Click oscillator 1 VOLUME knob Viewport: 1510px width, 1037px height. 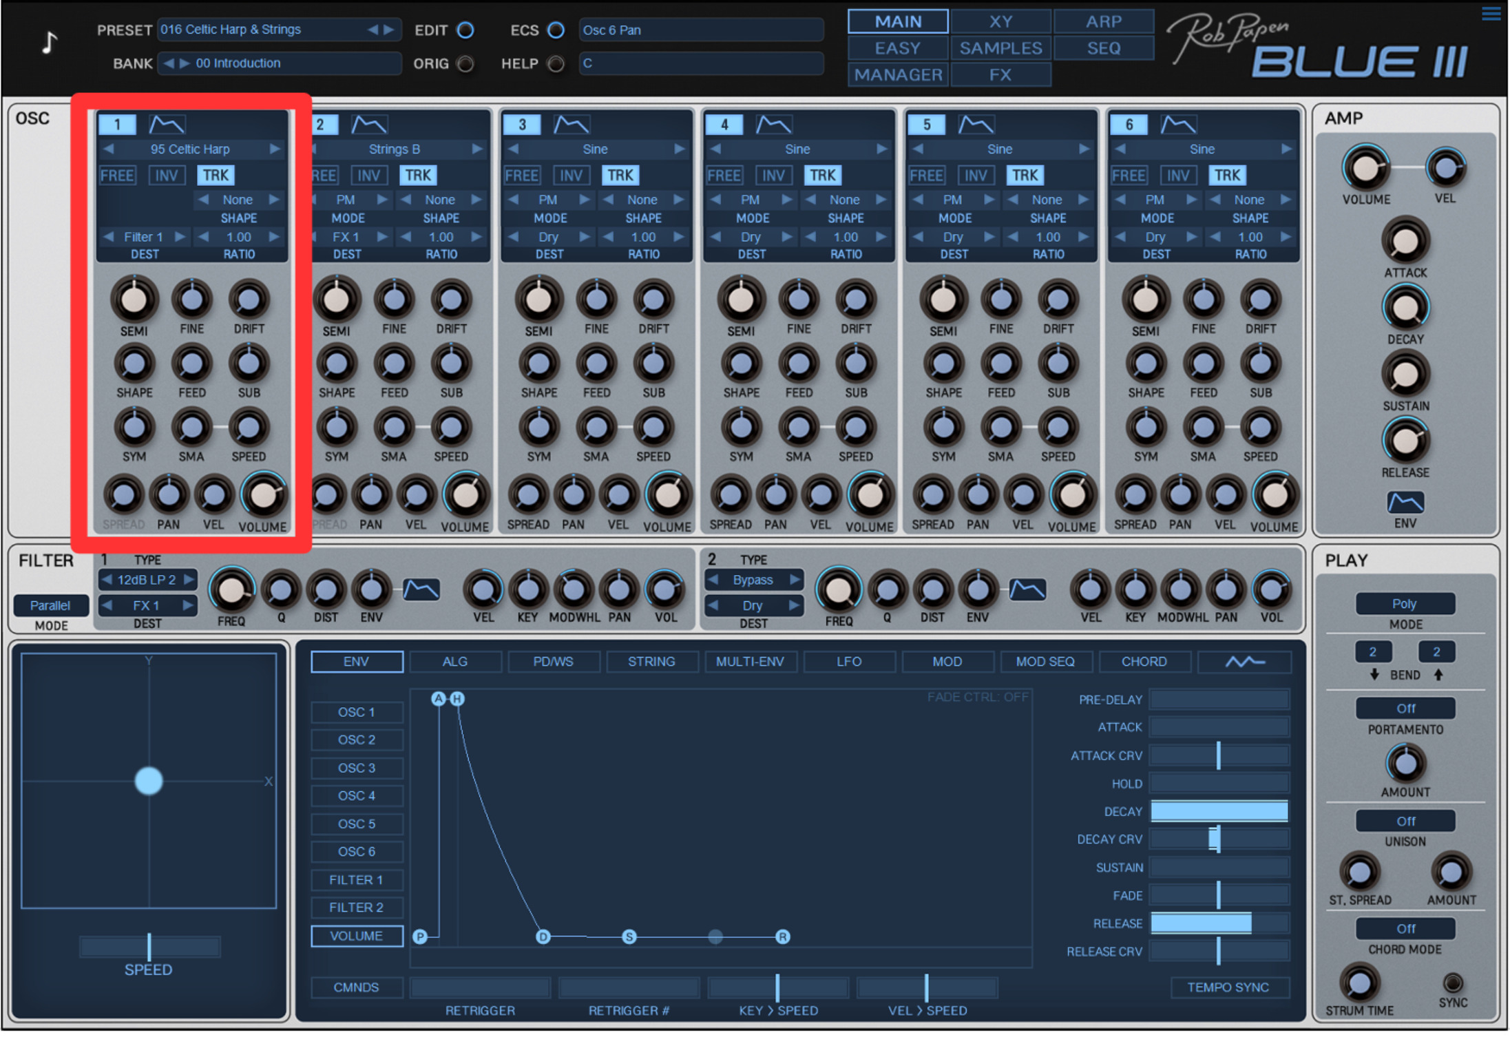click(263, 494)
